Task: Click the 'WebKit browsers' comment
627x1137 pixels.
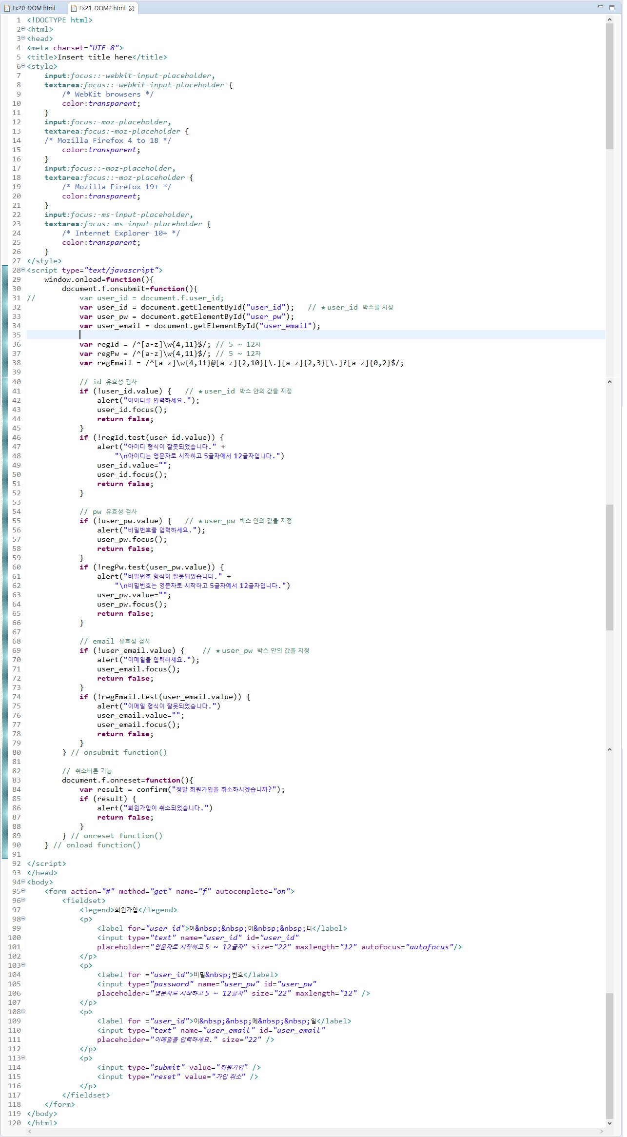Action: point(108,94)
